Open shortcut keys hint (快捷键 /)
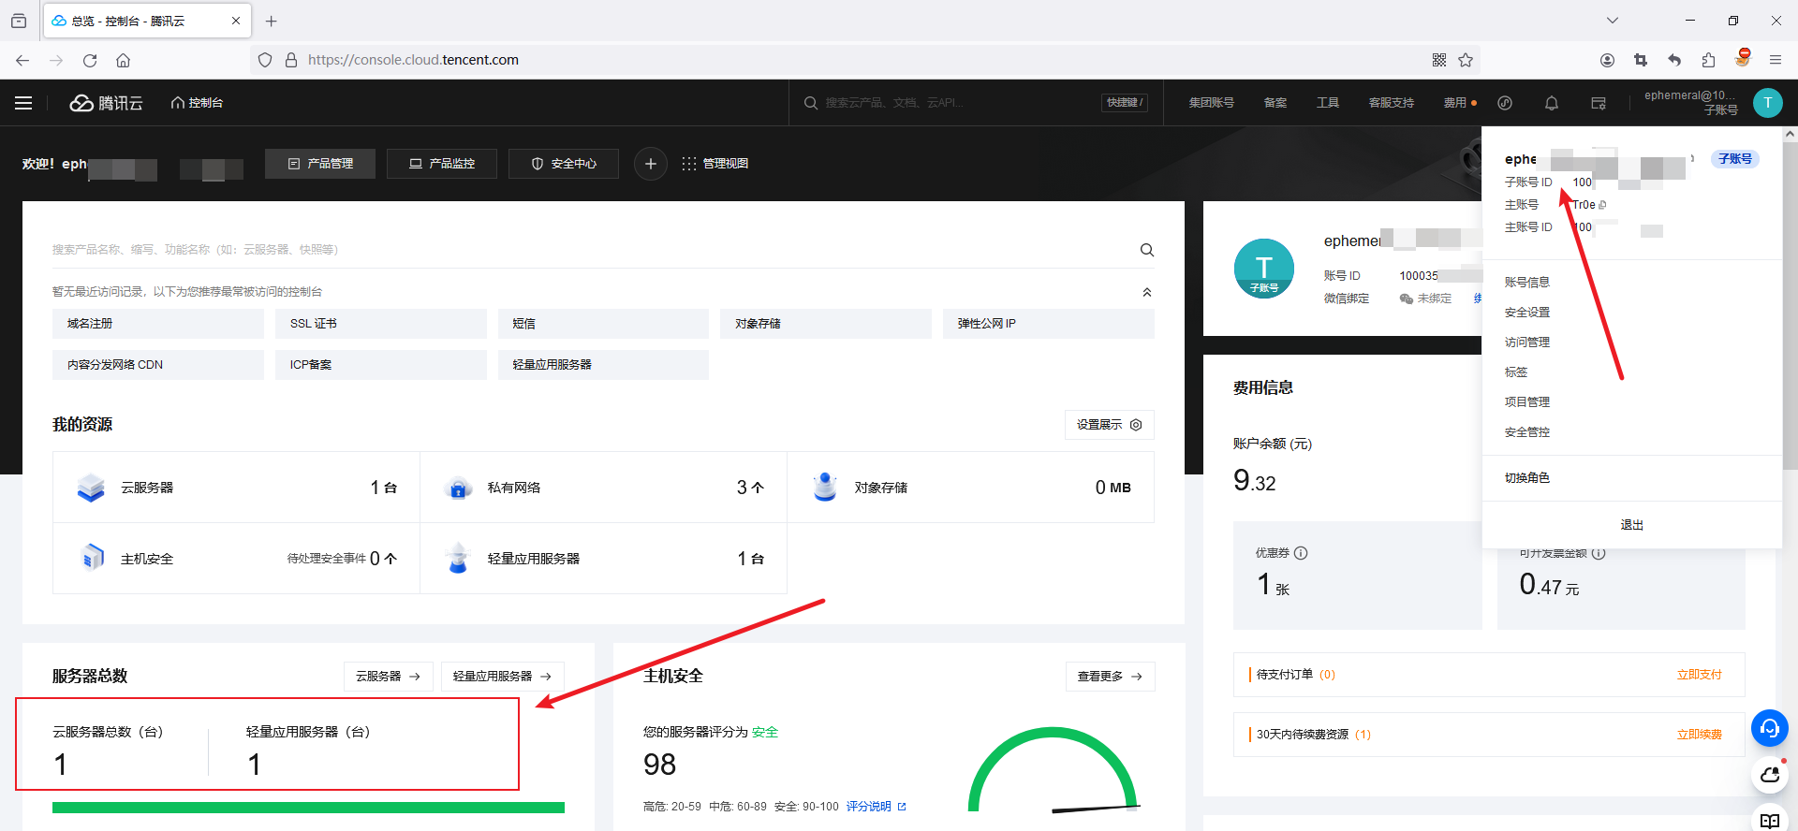The height and width of the screenshot is (831, 1798). click(x=1125, y=103)
